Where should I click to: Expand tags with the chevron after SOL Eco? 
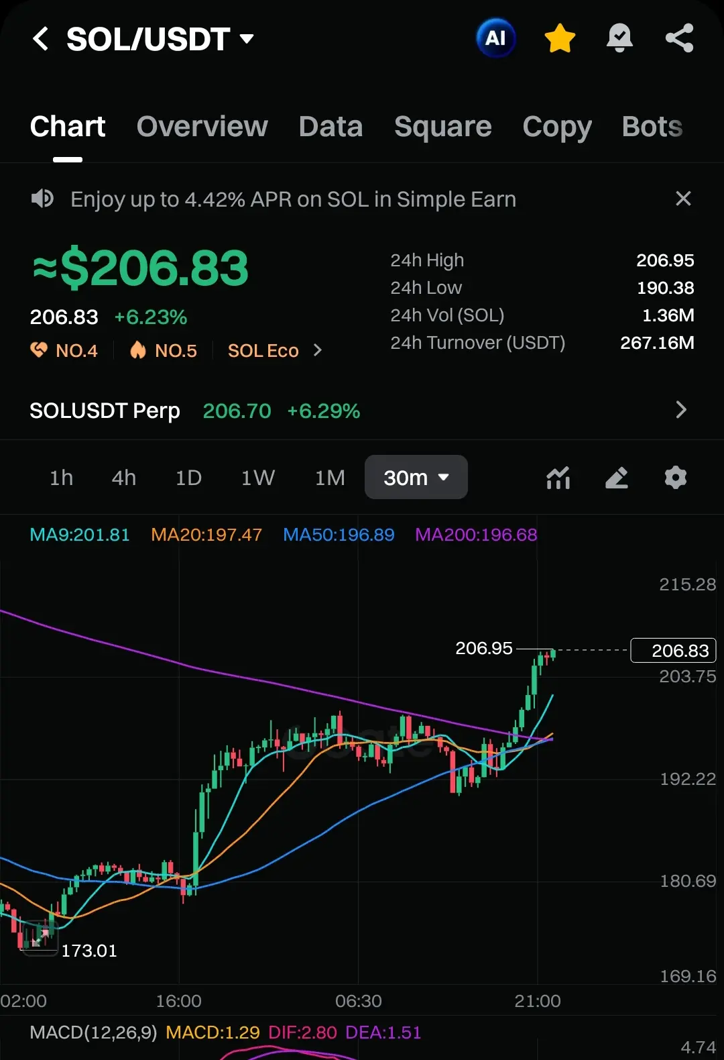(x=318, y=350)
